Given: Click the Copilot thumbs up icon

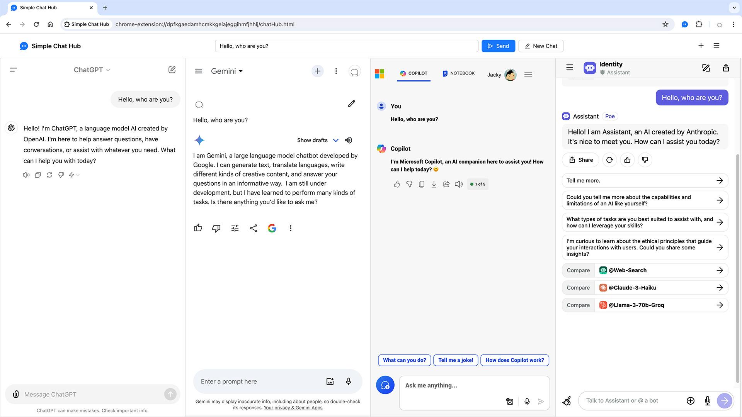Looking at the screenshot, I should 397,184.
